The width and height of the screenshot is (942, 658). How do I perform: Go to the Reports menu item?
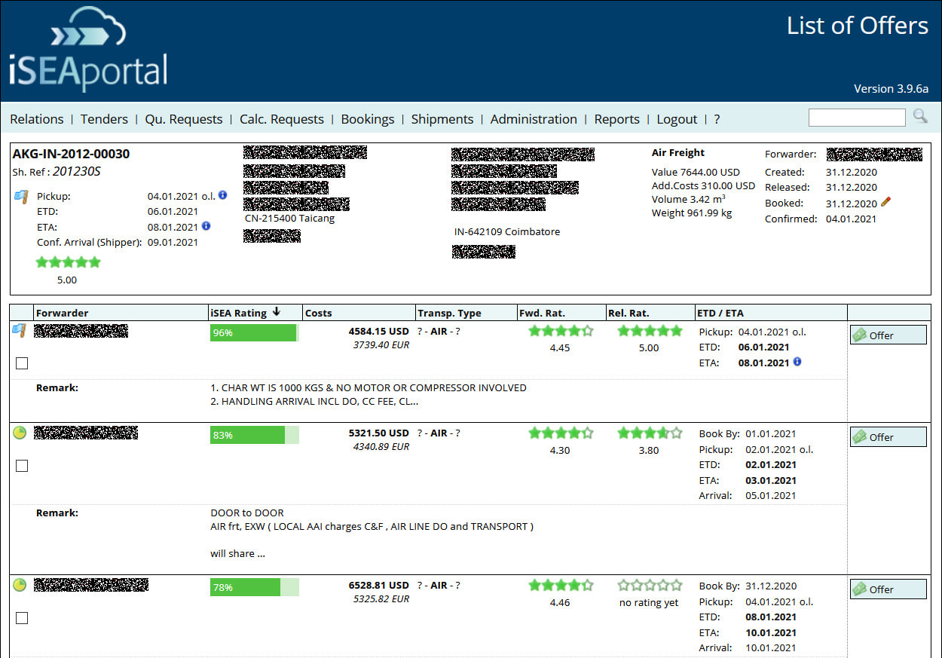[616, 119]
